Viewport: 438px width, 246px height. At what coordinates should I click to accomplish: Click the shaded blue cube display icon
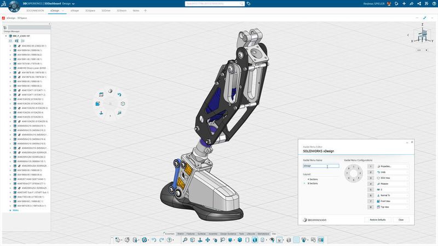click(x=239, y=240)
